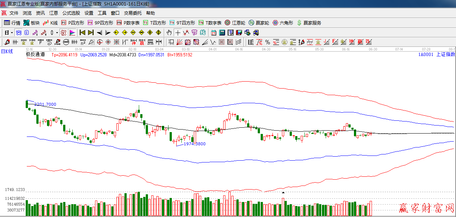Click the calculator icon in the toolbar

click(x=222, y=33)
